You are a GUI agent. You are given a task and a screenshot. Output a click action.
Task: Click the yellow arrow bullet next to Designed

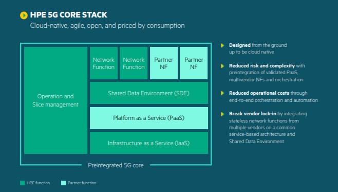[222, 45]
